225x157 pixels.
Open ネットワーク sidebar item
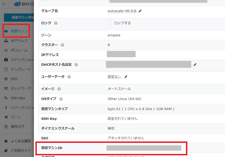point(20,88)
